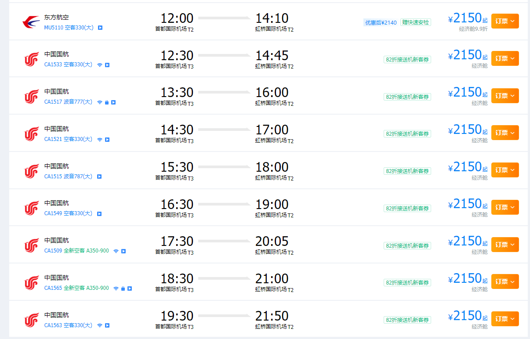The width and height of the screenshot is (530, 339).
Task: Click the power outlet icon on flight CA1517
Action: pos(107,102)
